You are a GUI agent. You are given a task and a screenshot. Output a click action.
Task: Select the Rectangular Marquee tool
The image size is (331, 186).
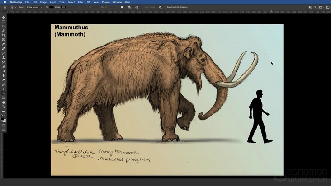coord(3,22)
